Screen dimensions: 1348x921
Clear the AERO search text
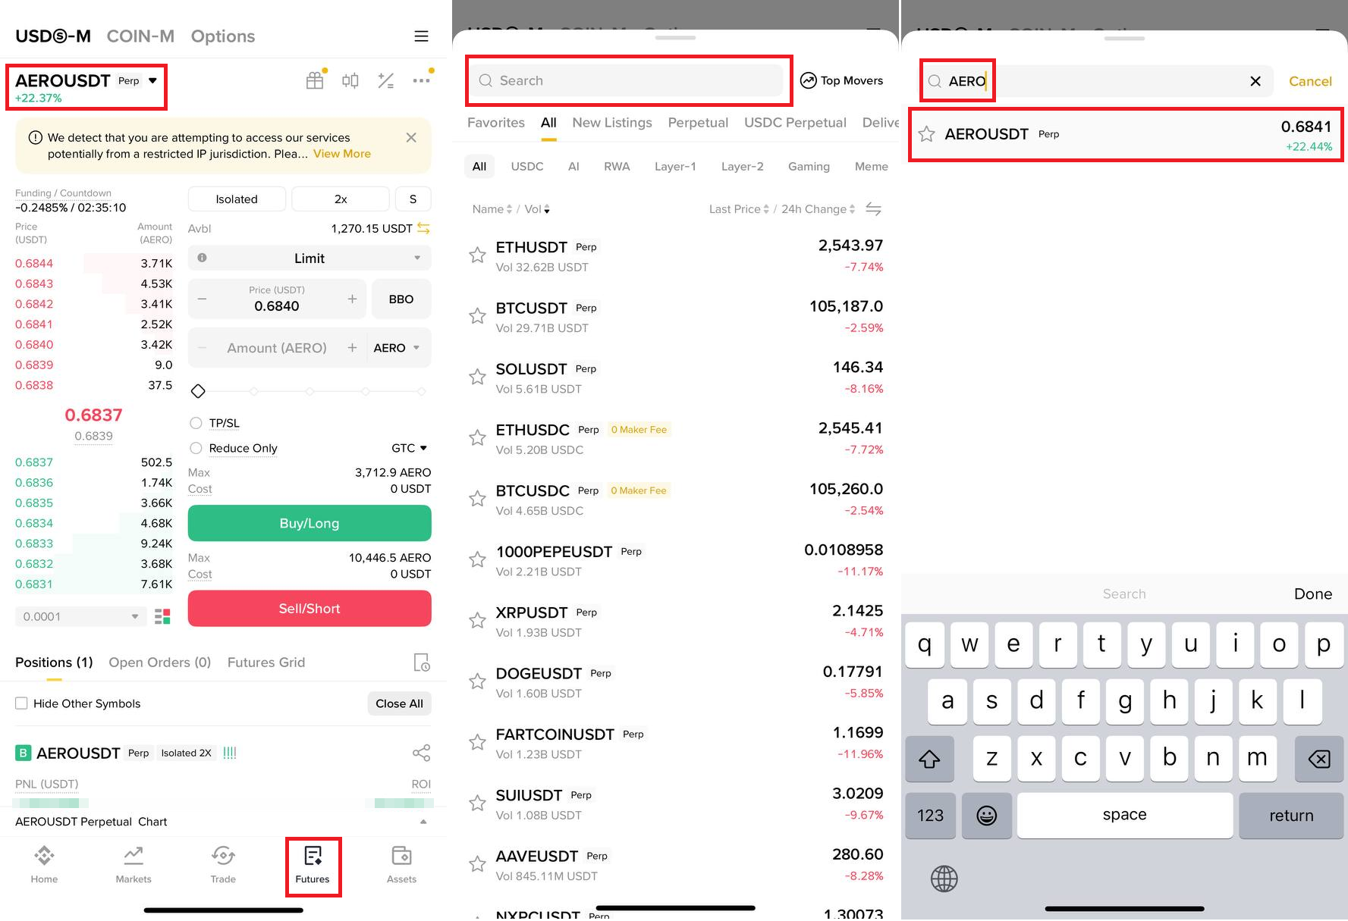click(x=1255, y=81)
